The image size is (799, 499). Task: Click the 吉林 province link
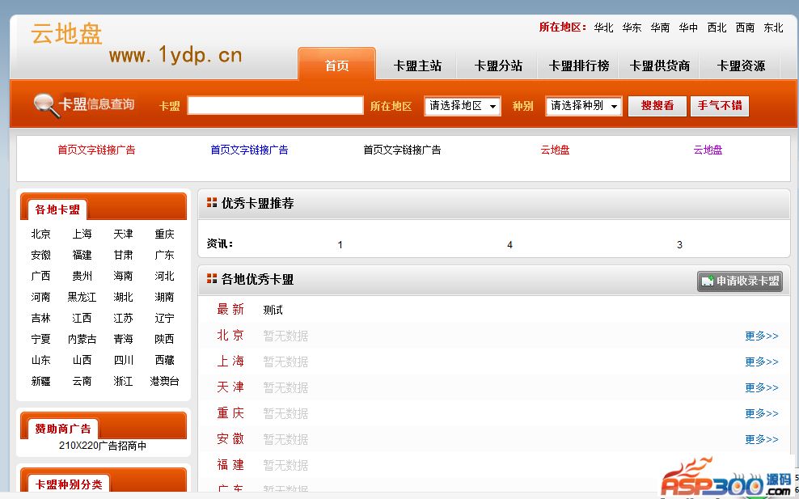coord(40,318)
